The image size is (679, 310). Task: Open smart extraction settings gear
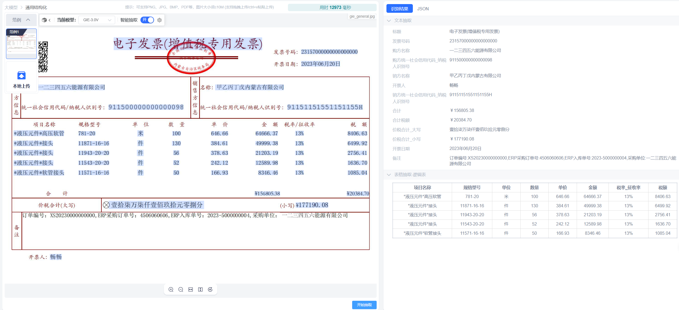click(159, 20)
